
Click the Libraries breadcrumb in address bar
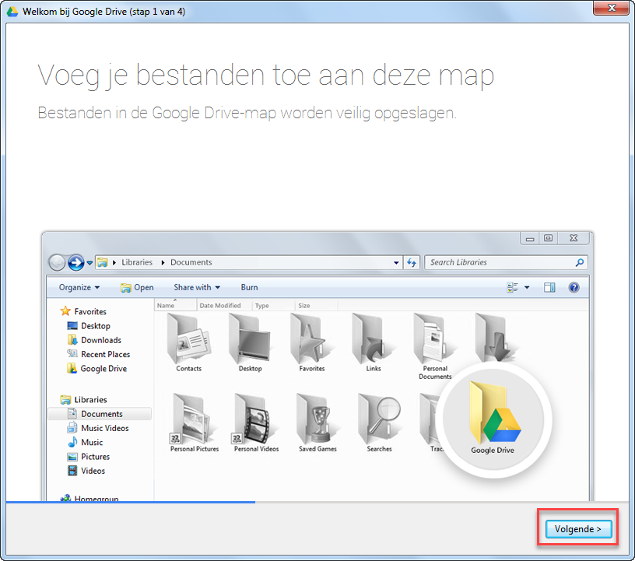coord(137,262)
